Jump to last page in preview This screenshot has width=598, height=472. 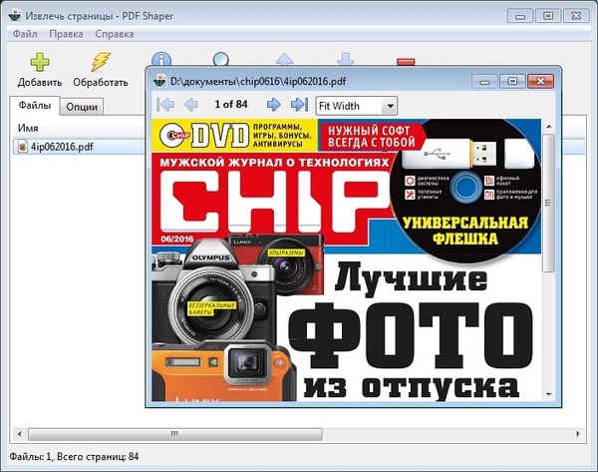[x=299, y=104]
